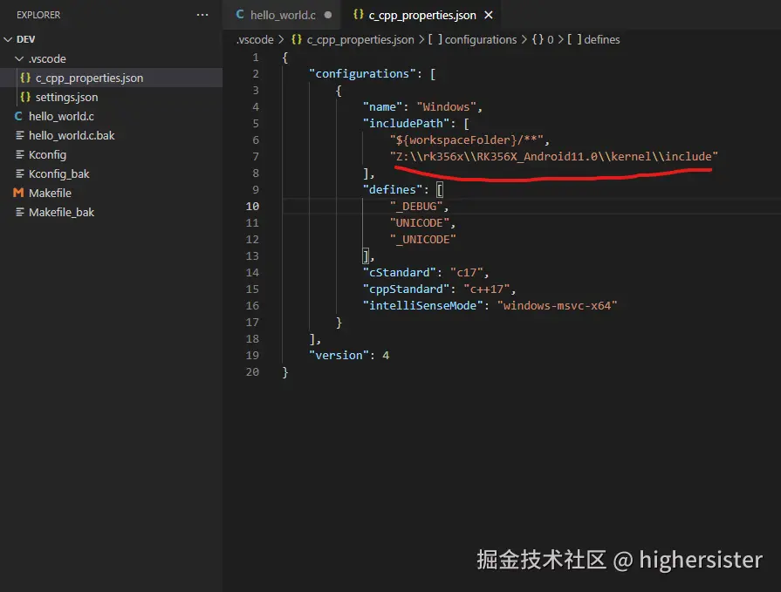Click the "_UNICODE" define on line 12
781x592 pixels.
(423, 239)
